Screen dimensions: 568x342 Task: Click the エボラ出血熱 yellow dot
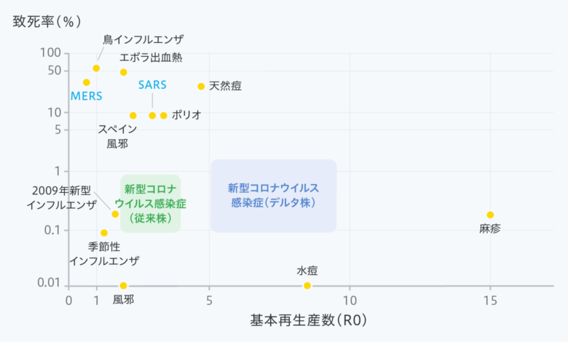coord(124,72)
